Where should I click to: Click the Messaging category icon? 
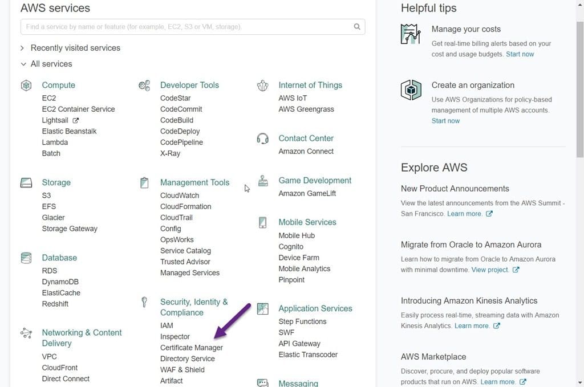click(262, 383)
